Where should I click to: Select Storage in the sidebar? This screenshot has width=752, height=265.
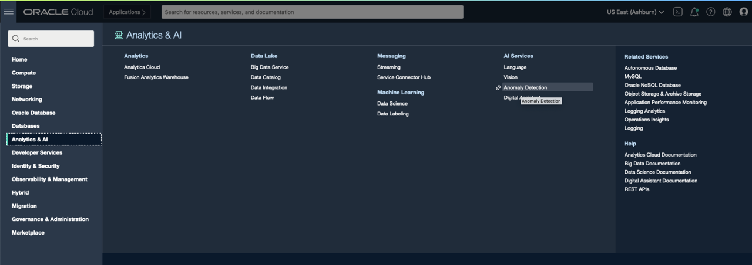point(22,86)
